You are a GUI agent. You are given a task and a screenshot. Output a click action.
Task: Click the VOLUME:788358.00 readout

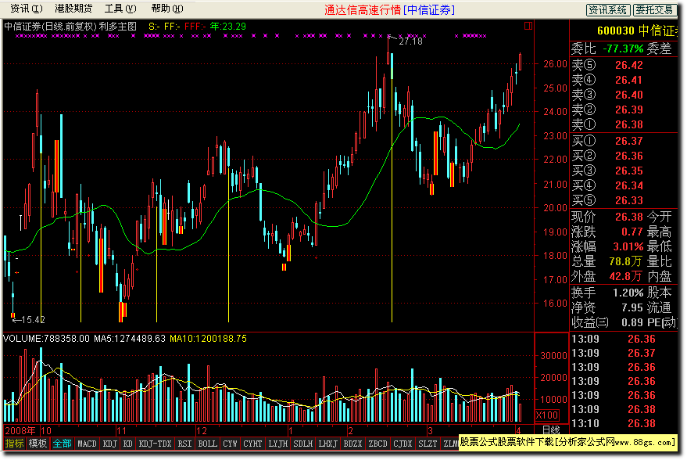[46, 339]
